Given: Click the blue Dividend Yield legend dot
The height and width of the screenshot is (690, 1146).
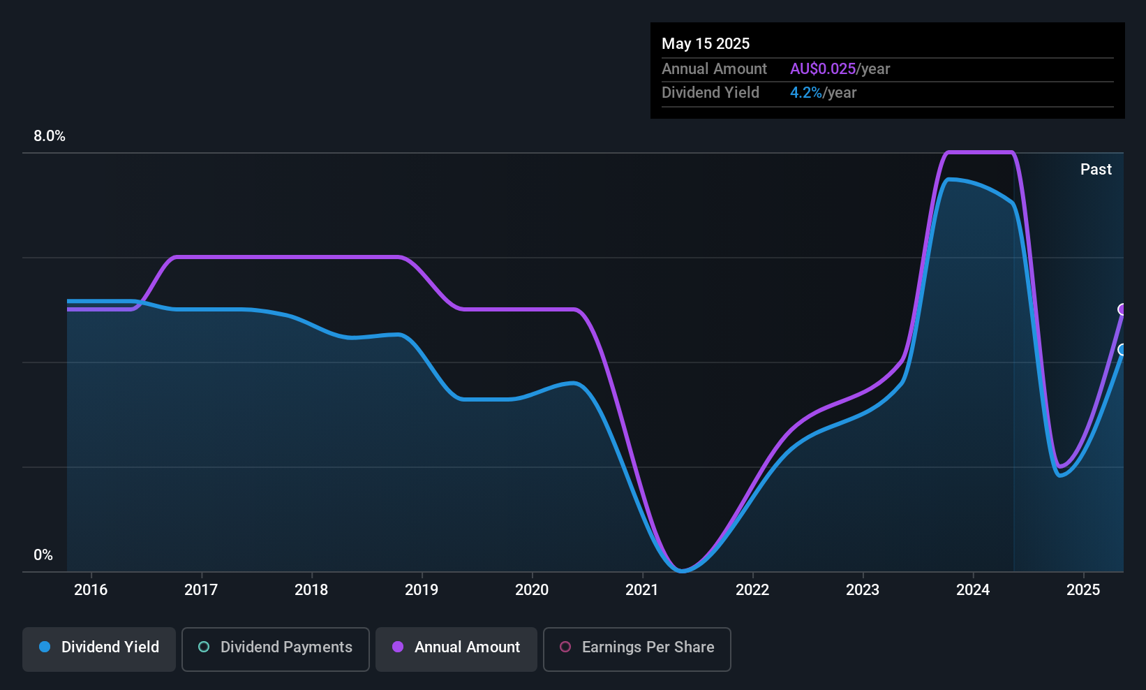Looking at the screenshot, I should [x=45, y=647].
